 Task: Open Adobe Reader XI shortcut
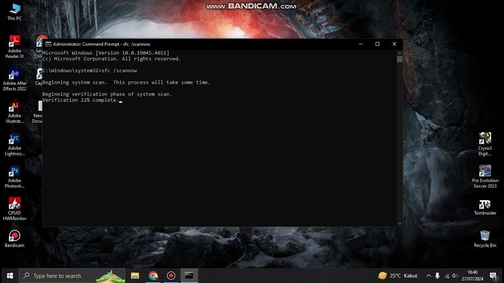click(15, 47)
